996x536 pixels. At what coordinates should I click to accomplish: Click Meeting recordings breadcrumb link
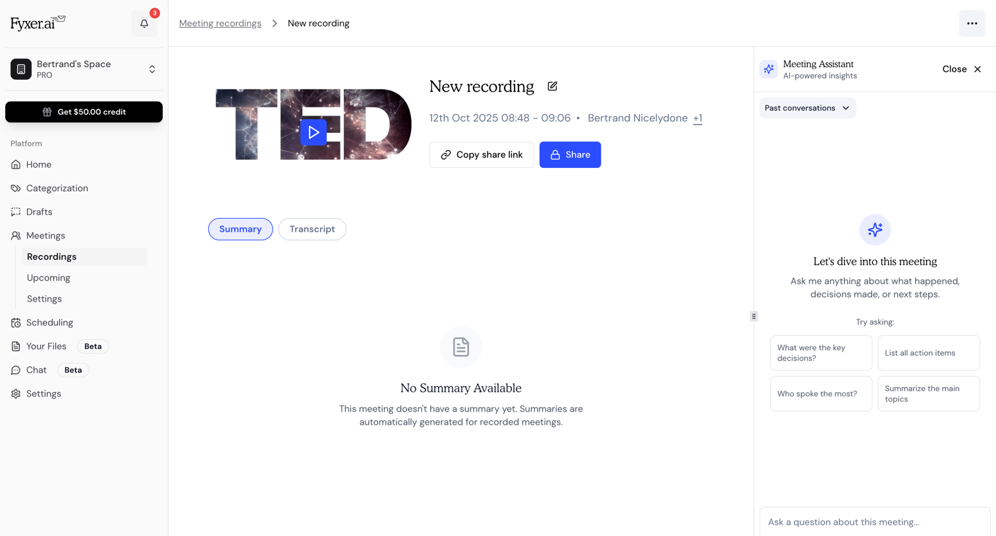coord(220,23)
